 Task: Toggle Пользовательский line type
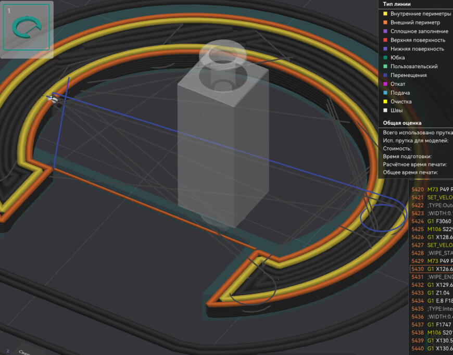(x=413, y=67)
